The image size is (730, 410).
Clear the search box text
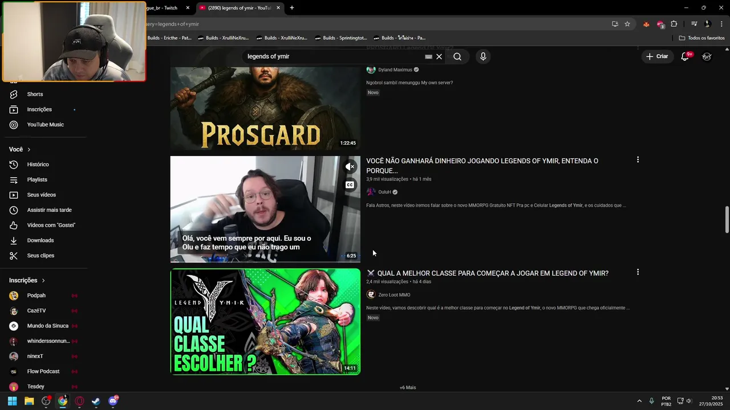point(439,56)
